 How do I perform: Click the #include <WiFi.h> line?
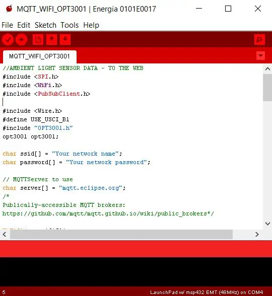tap(32, 85)
